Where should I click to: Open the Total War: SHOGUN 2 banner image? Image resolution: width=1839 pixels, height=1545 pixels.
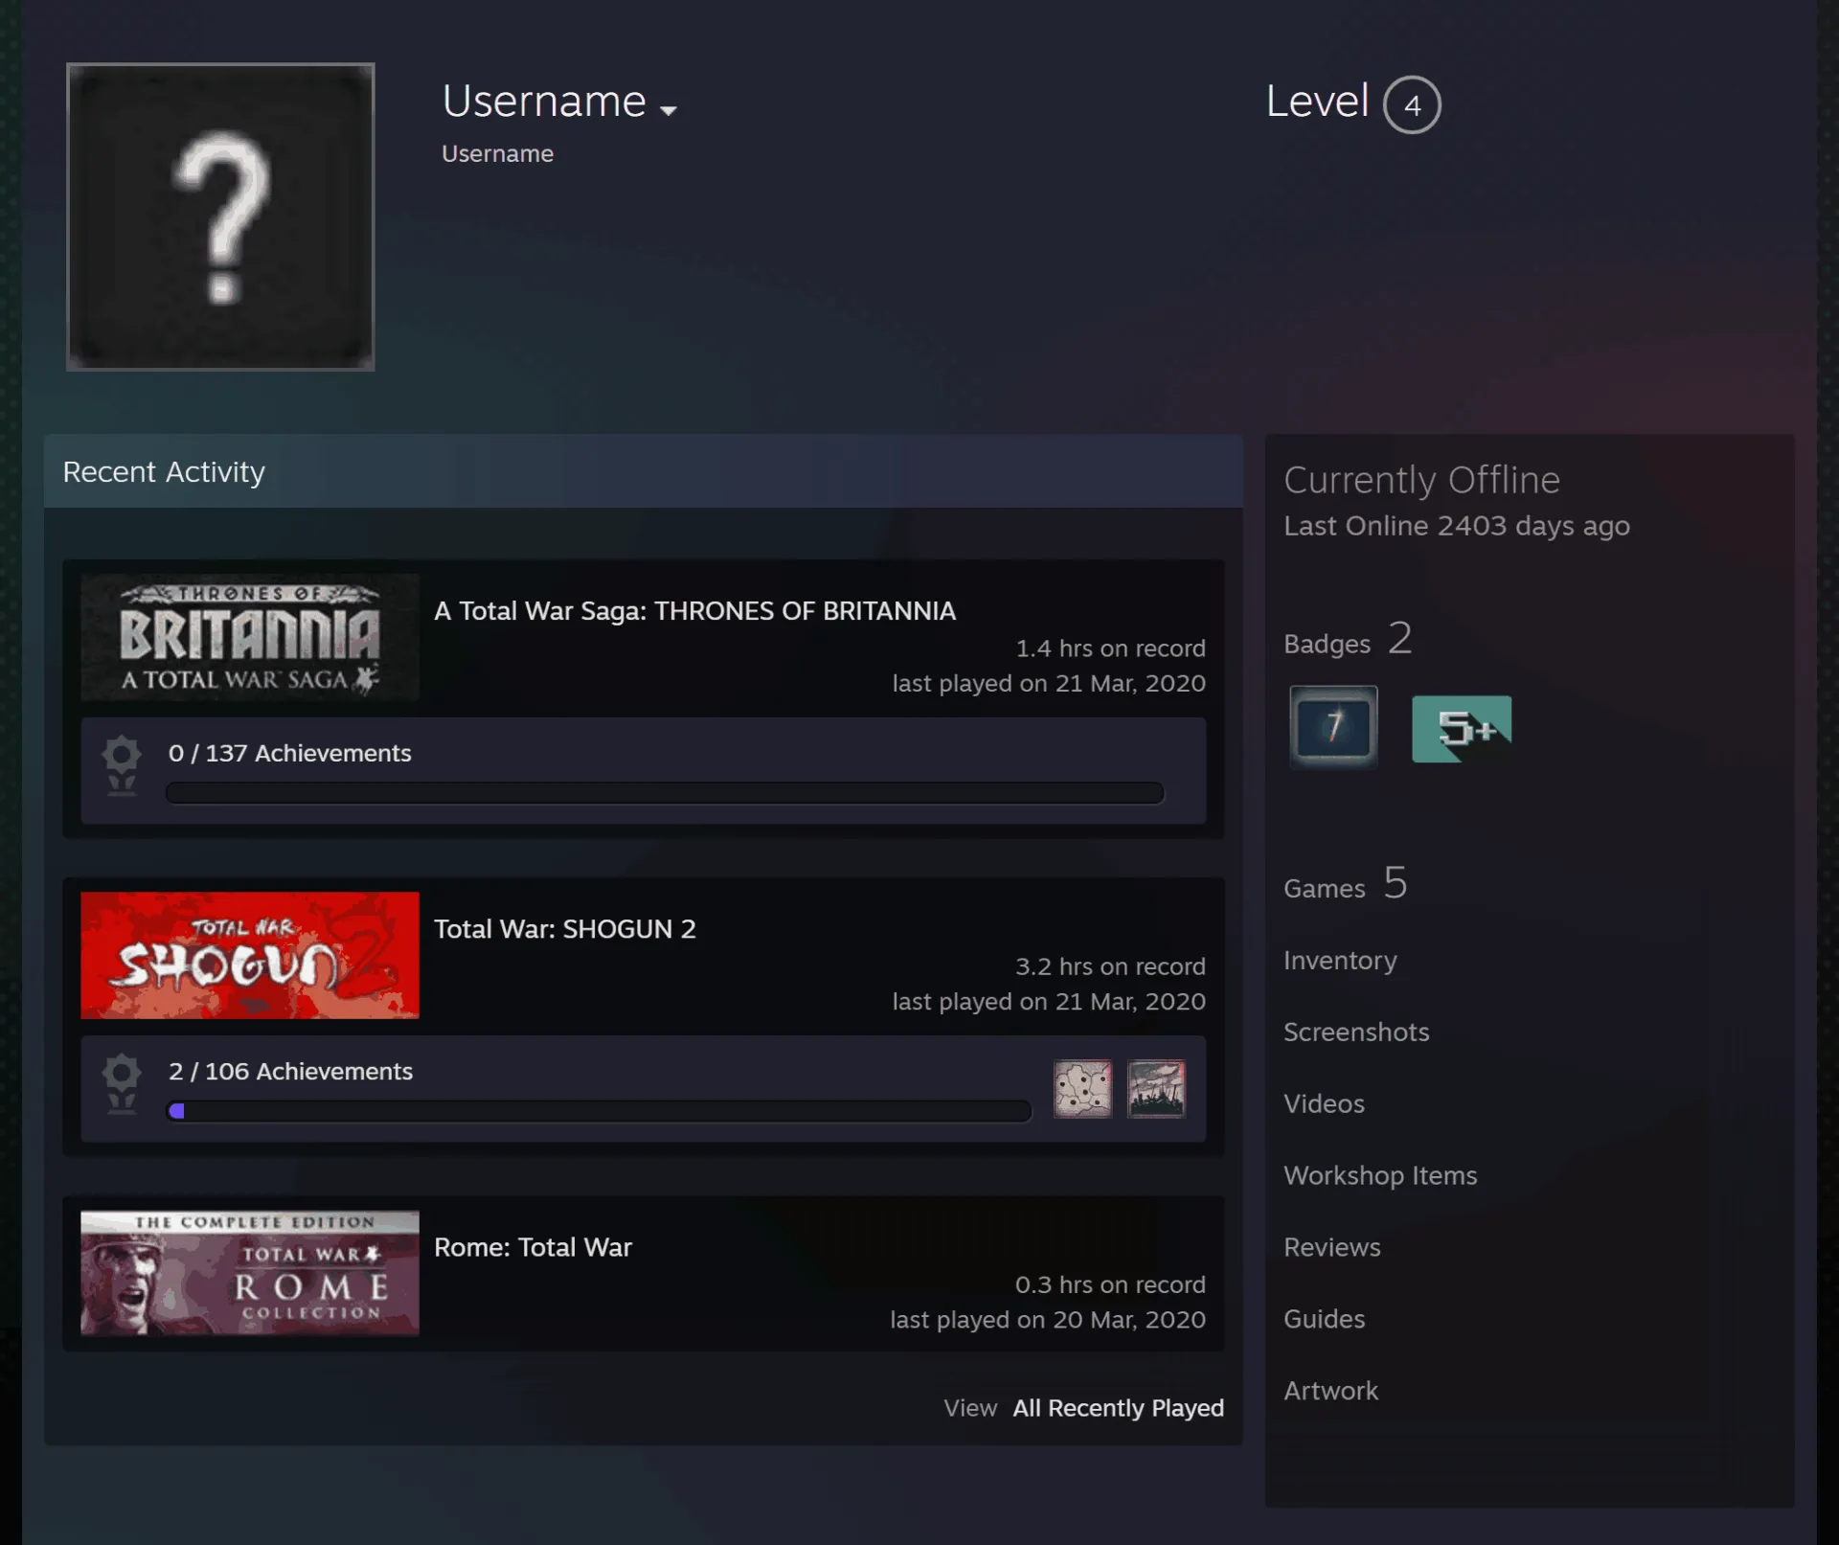click(x=250, y=955)
